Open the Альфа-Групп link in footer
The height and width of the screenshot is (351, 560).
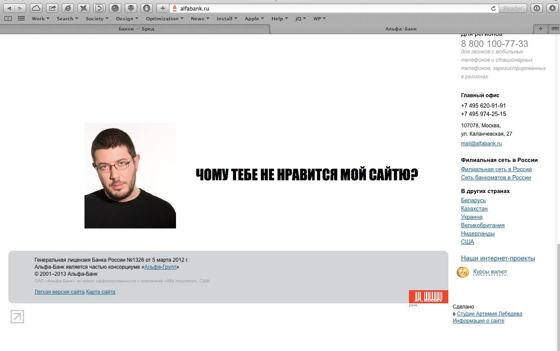(160, 267)
